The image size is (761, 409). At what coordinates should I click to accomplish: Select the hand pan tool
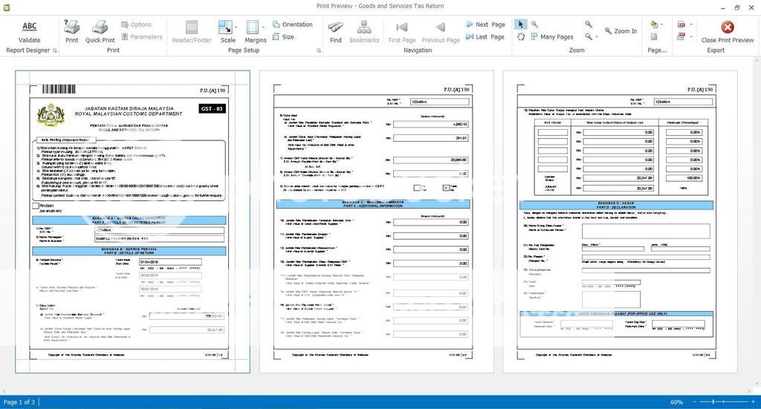pos(520,36)
